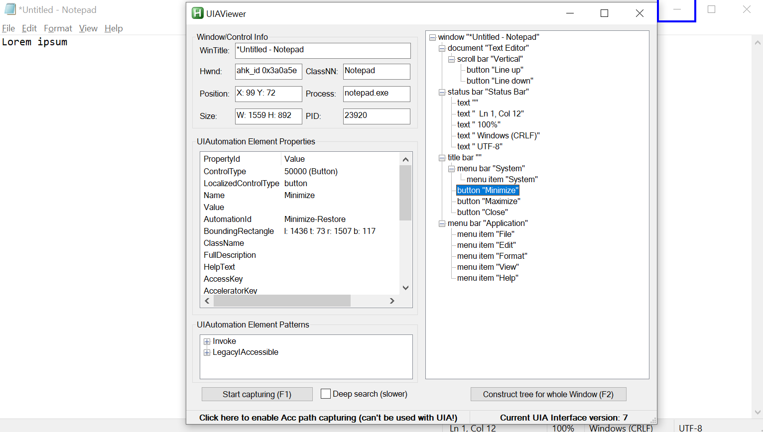Collapse the menu bar "Application" node

click(x=442, y=223)
